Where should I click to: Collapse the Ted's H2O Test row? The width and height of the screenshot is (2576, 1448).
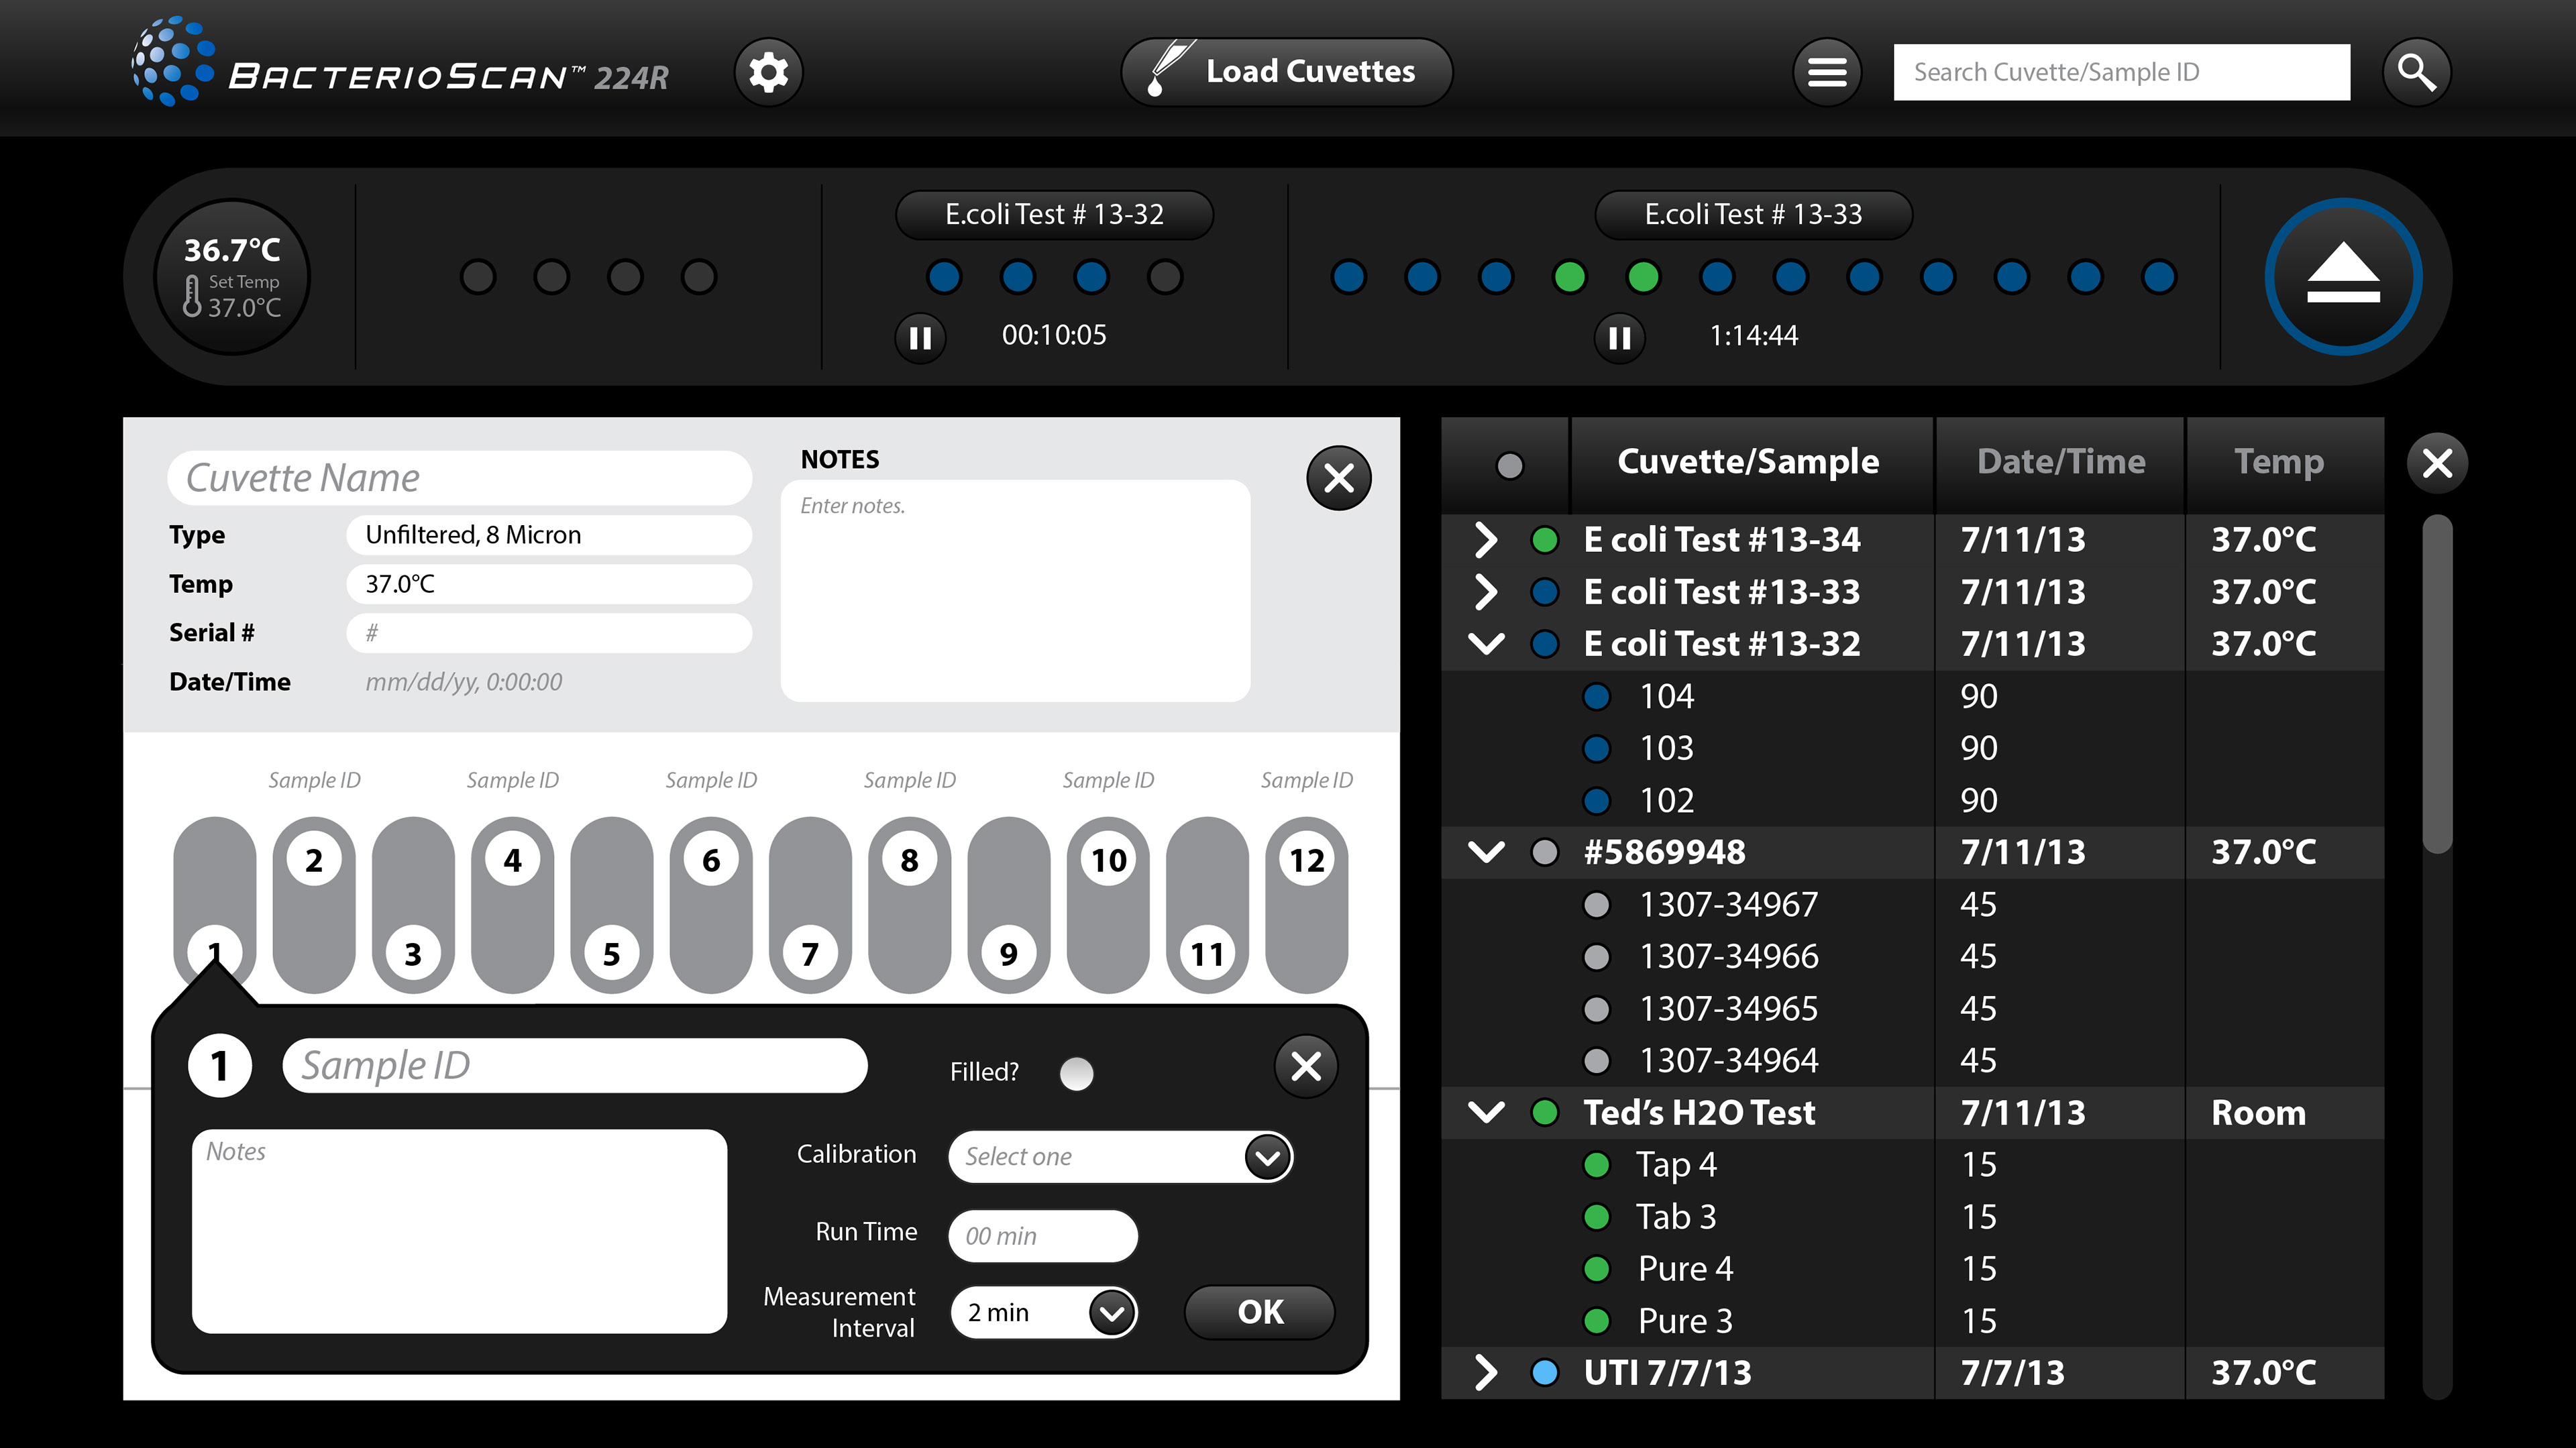pos(1486,1112)
